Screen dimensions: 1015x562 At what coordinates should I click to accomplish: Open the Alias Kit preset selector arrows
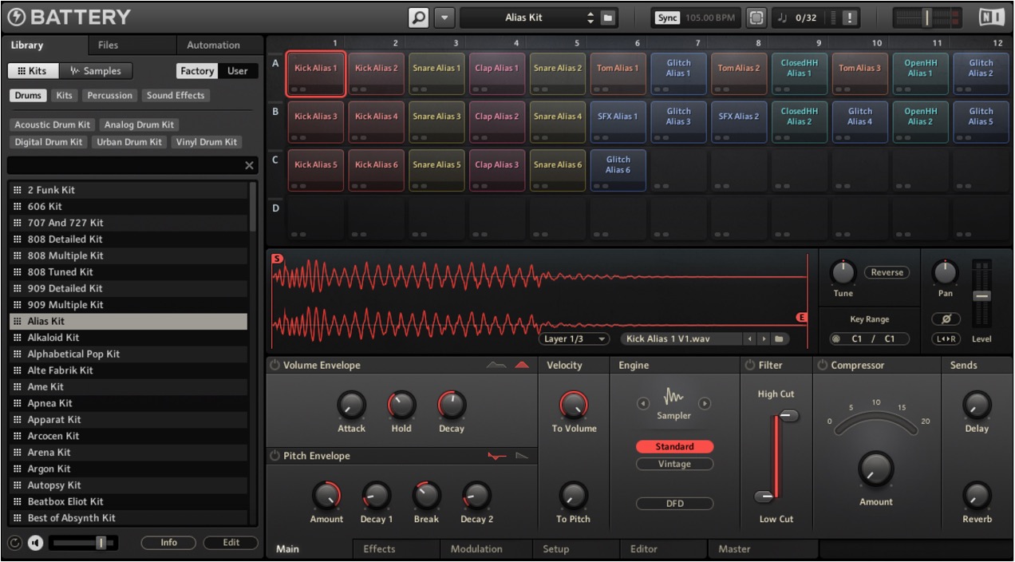click(590, 18)
